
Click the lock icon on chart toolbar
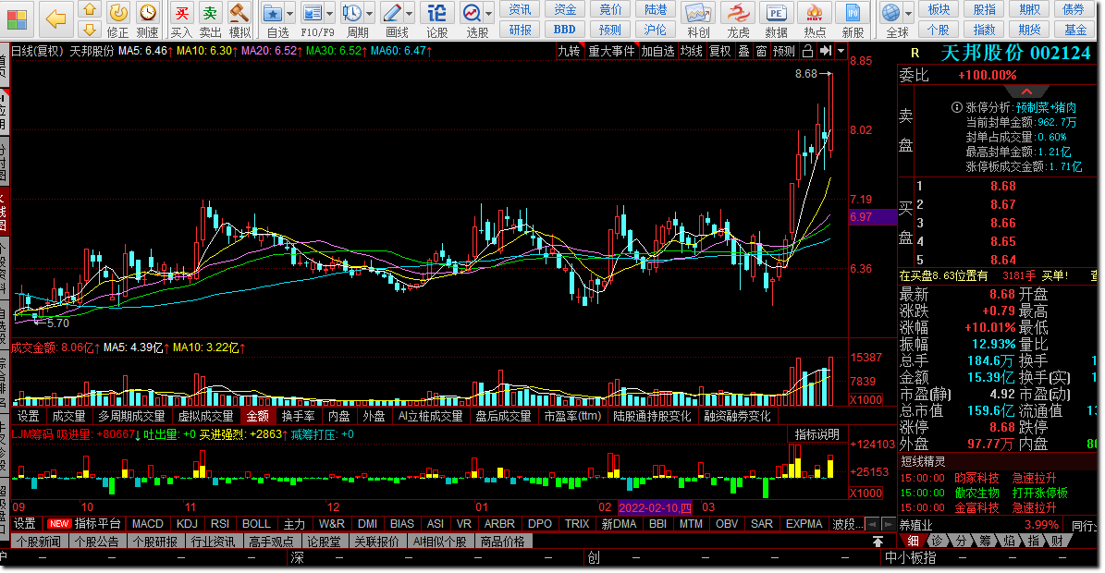point(807,51)
